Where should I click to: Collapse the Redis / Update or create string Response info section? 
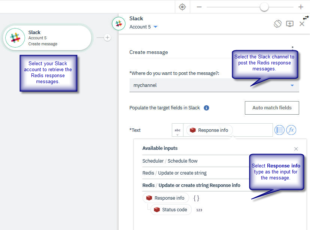click(196, 185)
